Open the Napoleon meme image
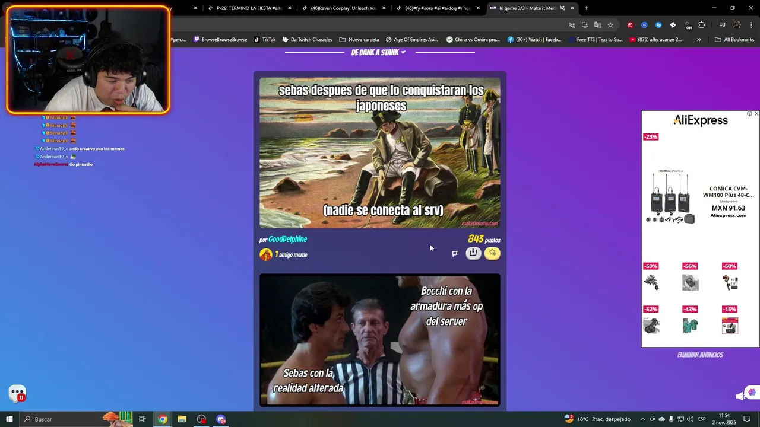This screenshot has width=760, height=427. click(x=380, y=152)
